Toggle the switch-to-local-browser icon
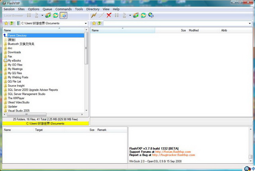Screen dimensions: 255x171 click(63, 16)
